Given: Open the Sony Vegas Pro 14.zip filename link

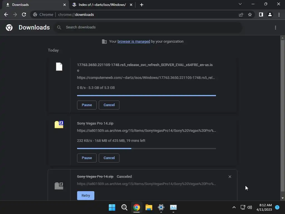Looking at the screenshot, I should point(95,123).
